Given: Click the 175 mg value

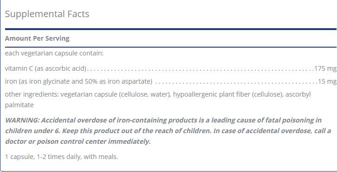Looking at the screenshot, I should click(325, 69).
